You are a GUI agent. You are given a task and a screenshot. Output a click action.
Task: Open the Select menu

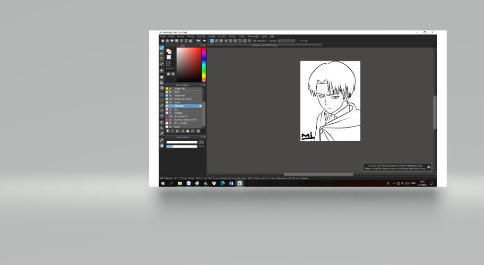(201, 36)
